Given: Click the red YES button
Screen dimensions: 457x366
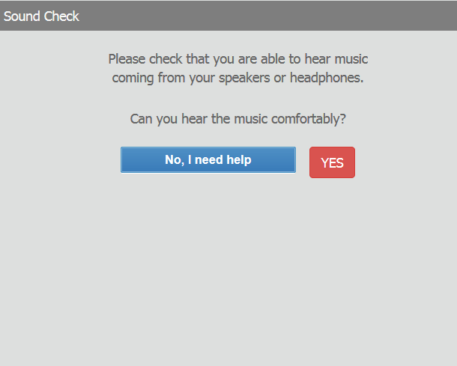Looking at the screenshot, I should click(332, 162).
